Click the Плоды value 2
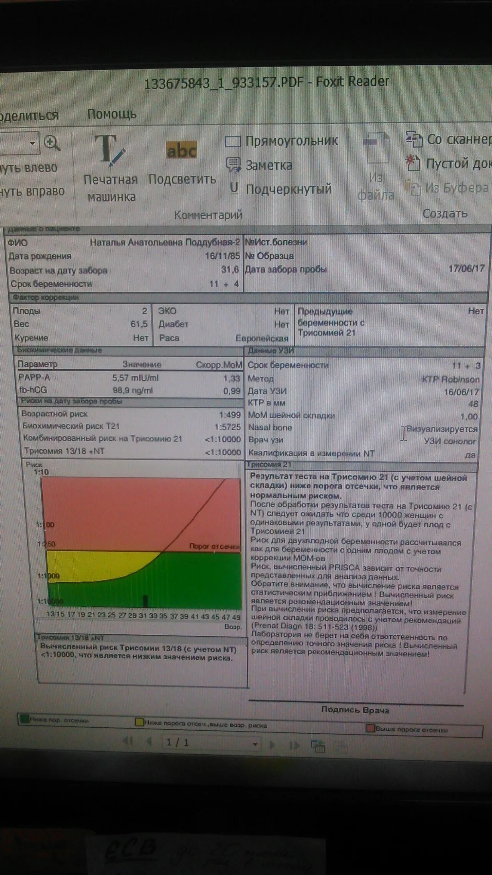 tap(145, 311)
